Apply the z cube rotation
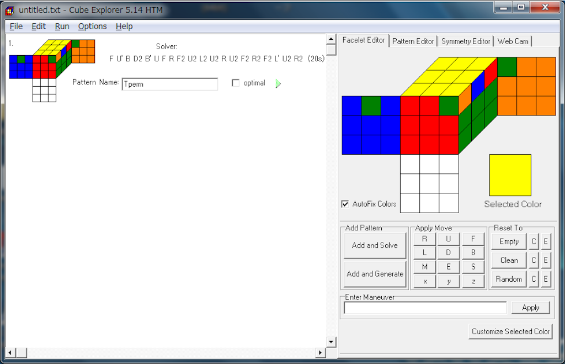 point(473,281)
